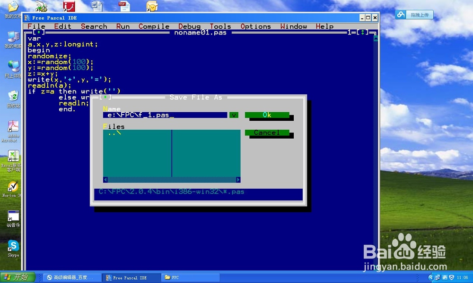
Task: Open the Tools menu
Action: click(x=220, y=26)
